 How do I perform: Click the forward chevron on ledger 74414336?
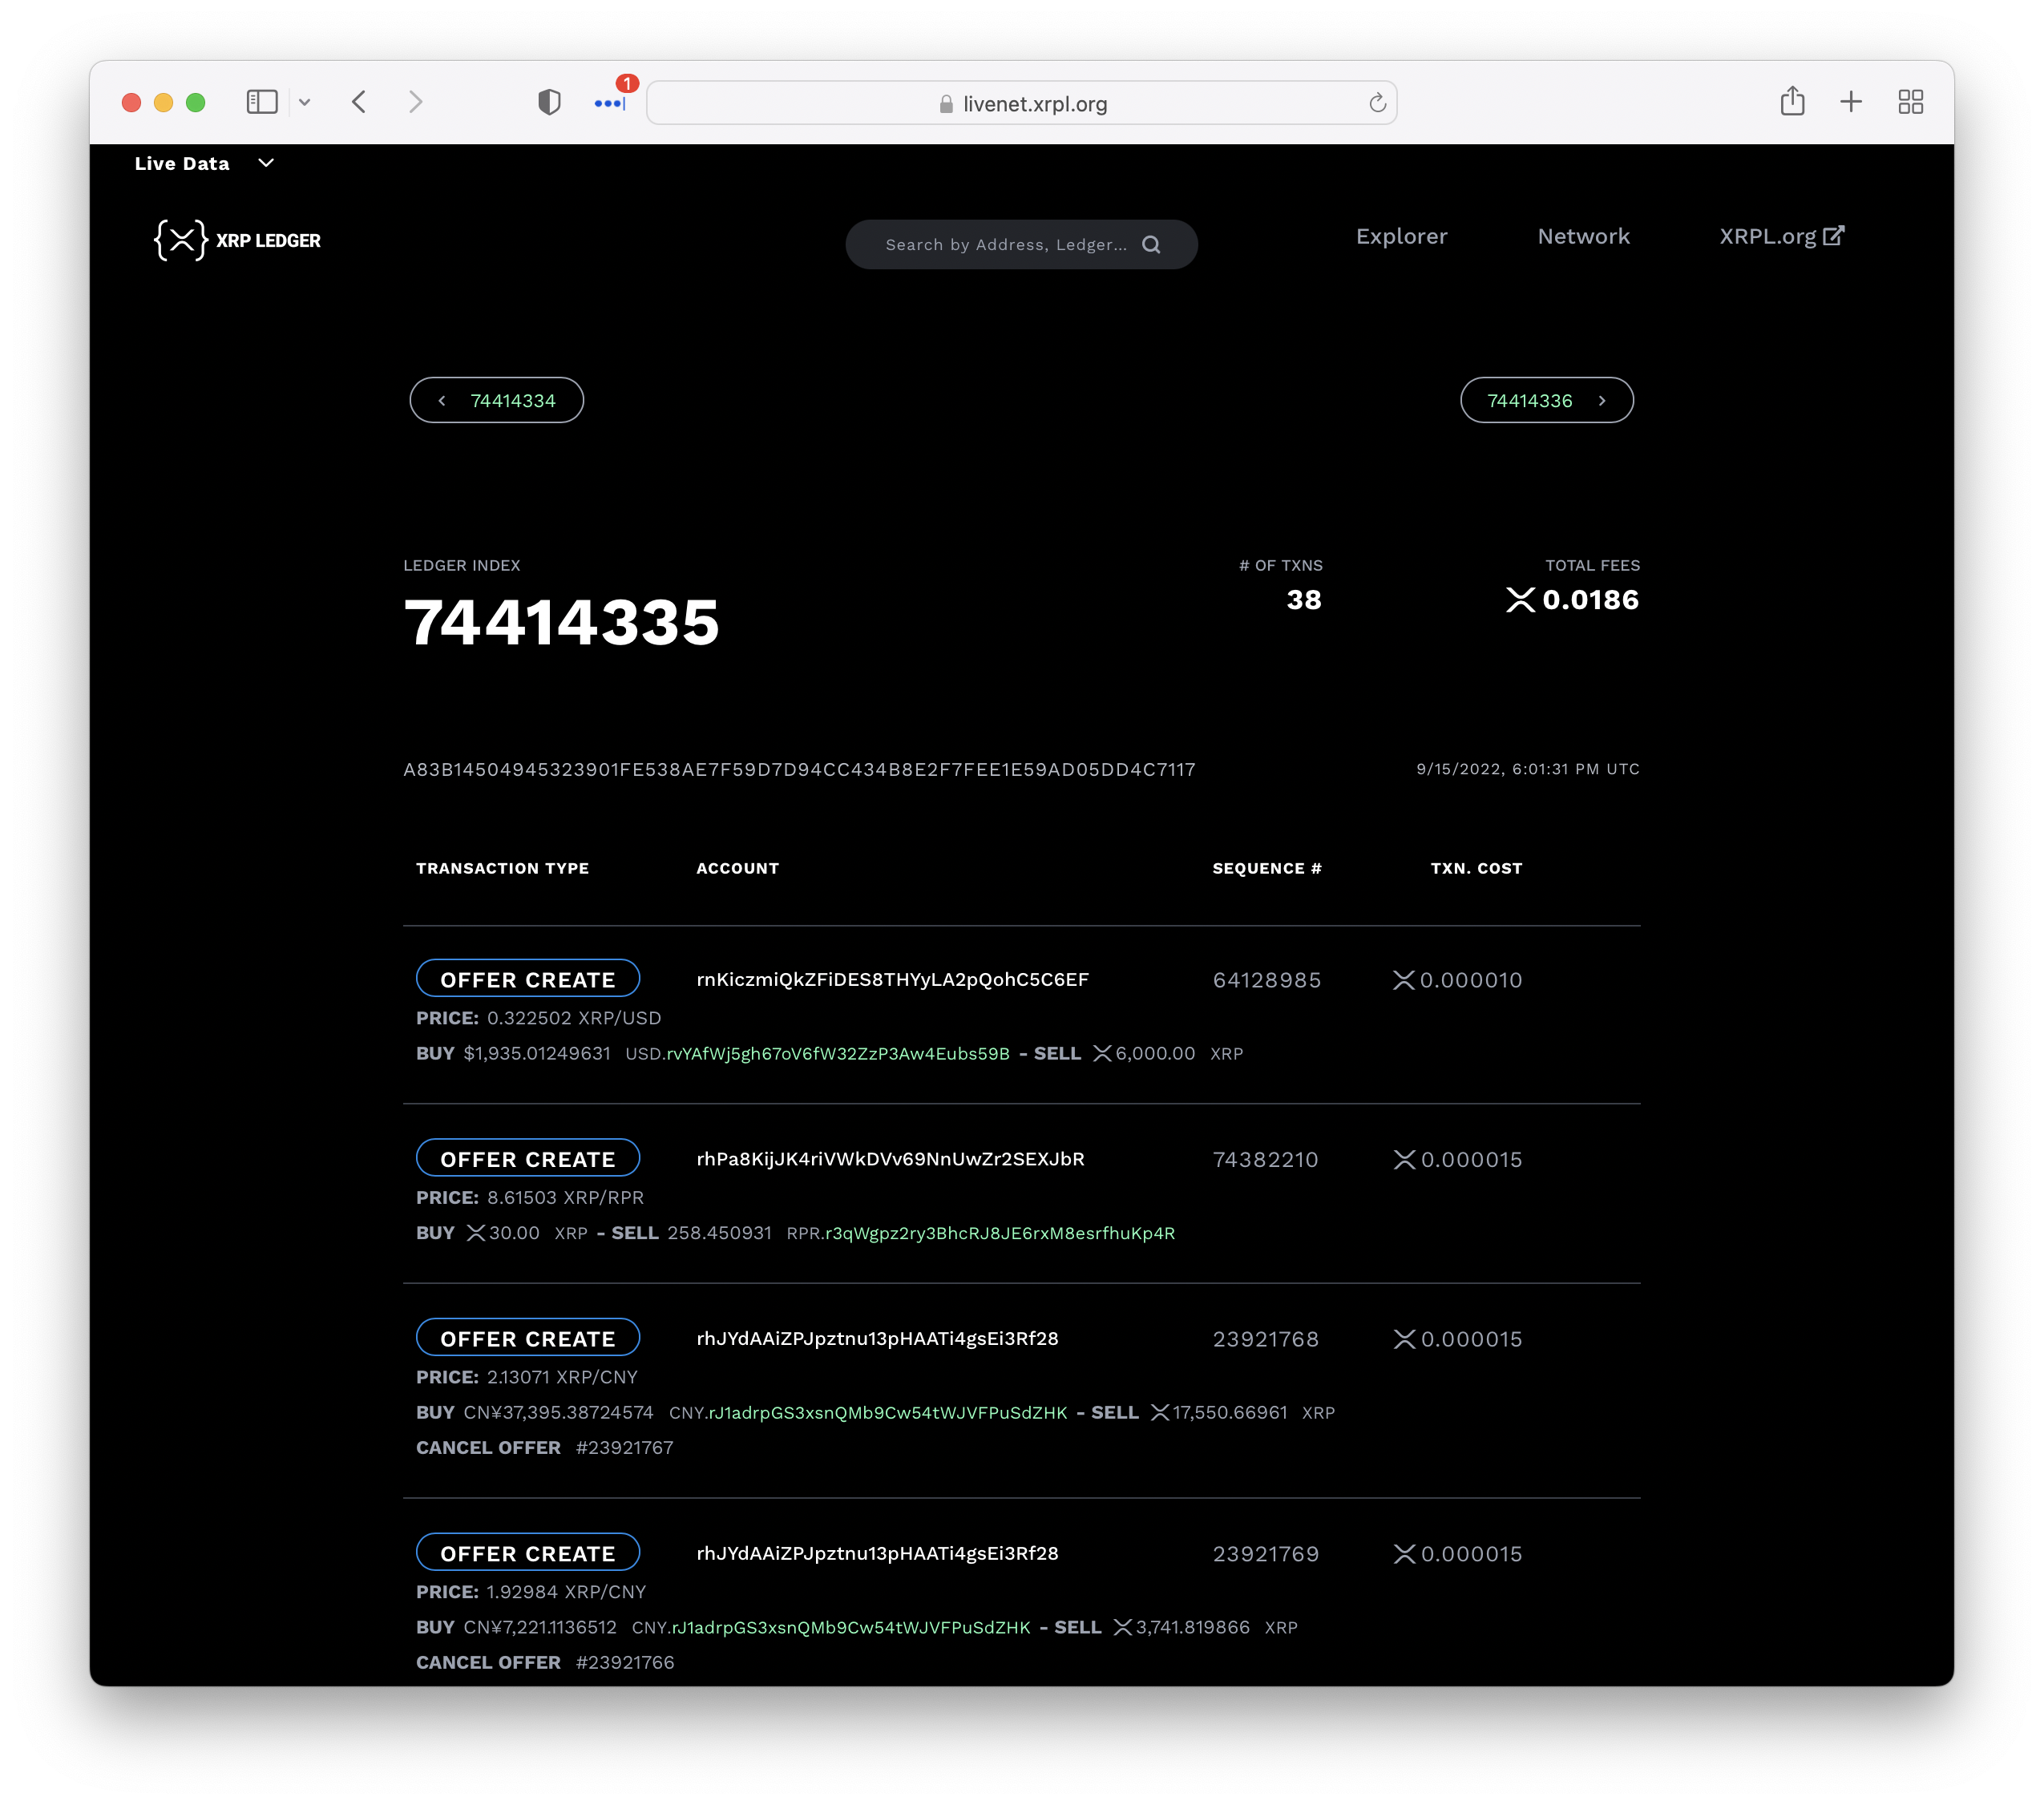1602,400
